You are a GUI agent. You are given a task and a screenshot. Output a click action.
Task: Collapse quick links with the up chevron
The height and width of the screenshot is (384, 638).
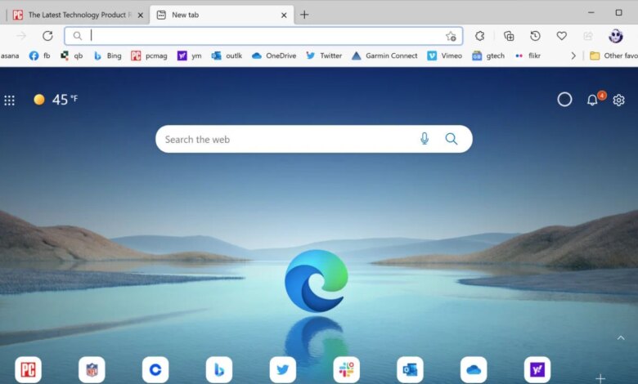(621, 337)
